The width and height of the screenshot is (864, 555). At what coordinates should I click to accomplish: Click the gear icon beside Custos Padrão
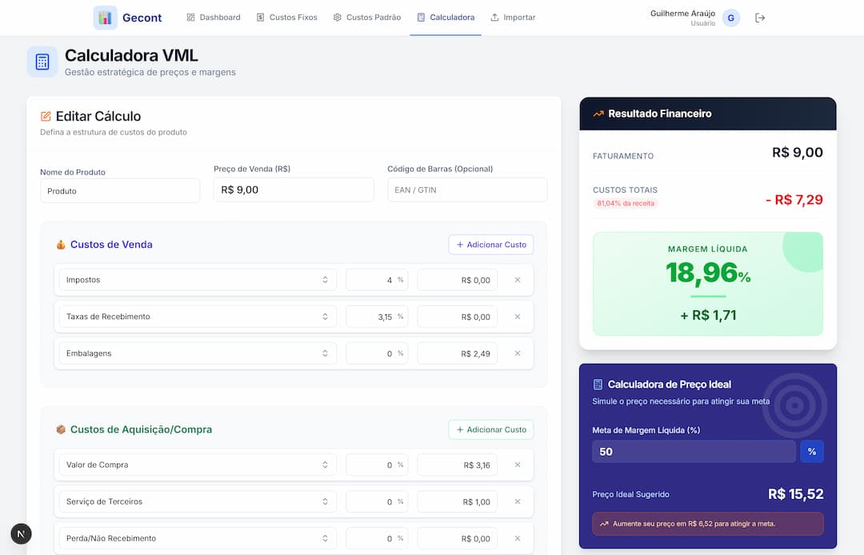[x=338, y=17]
